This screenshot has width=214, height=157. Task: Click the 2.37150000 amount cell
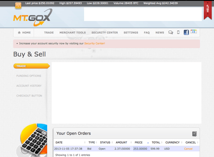tap(122, 149)
